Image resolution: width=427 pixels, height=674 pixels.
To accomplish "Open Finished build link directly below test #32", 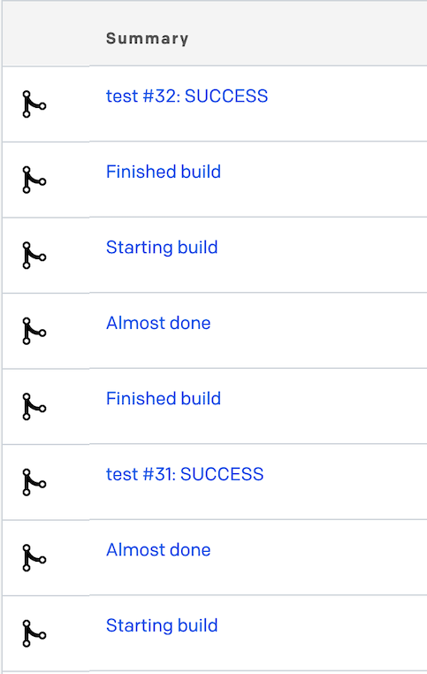I will [x=164, y=172].
